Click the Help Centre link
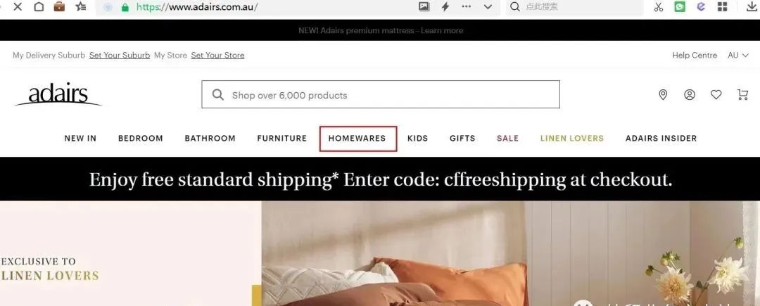760x306 pixels. (695, 55)
